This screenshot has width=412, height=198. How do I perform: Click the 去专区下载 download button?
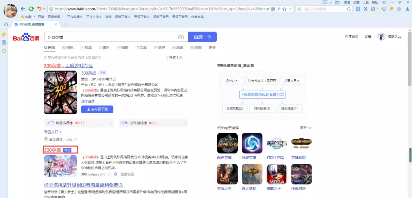click(97, 109)
